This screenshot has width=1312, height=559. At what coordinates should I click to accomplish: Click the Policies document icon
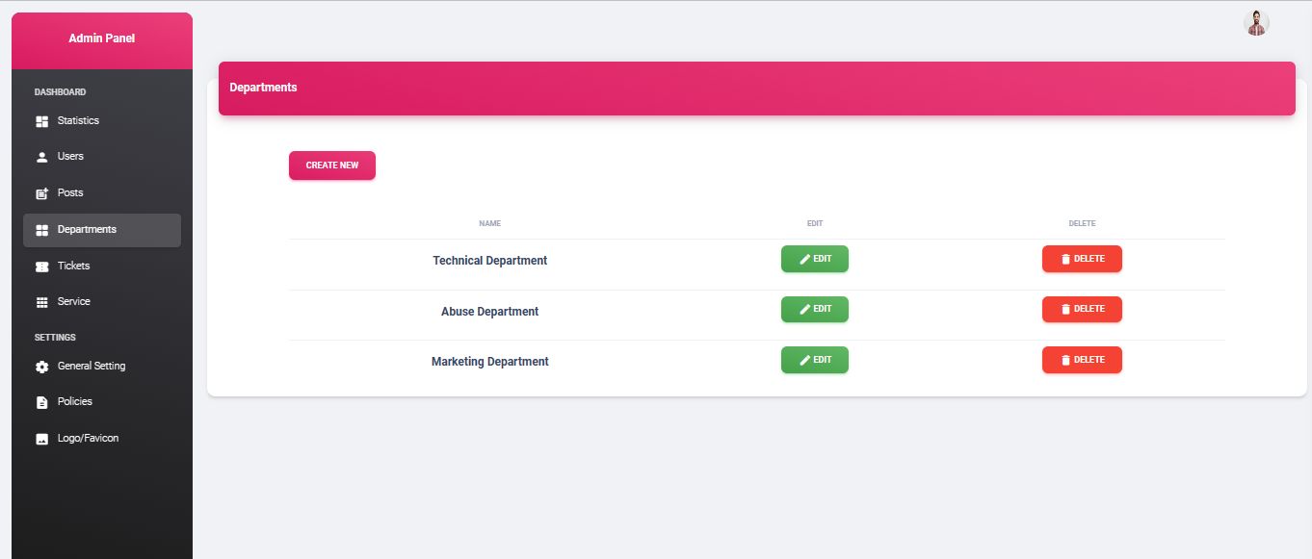[41, 402]
